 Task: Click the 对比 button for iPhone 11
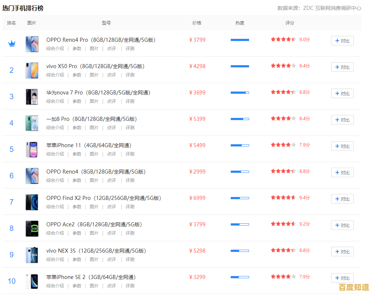click(x=342, y=146)
